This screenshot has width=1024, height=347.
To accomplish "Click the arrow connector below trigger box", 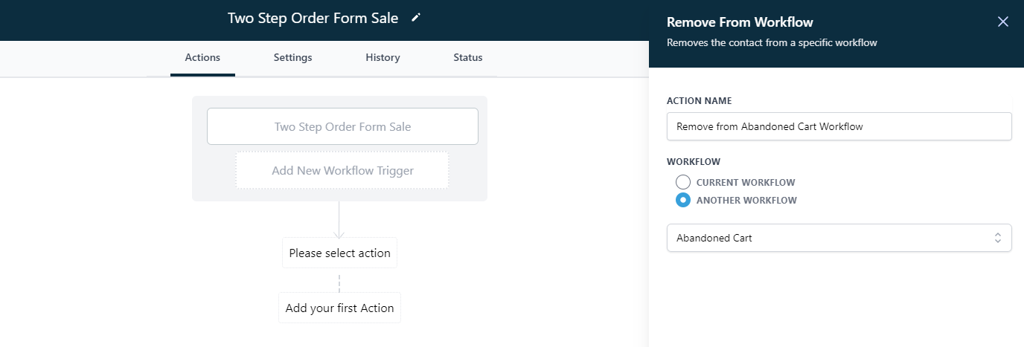I will point(339,220).
